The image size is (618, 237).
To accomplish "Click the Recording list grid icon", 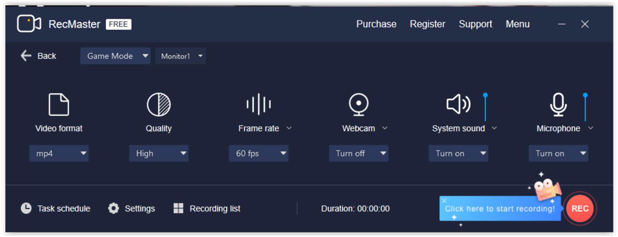I will [178, 208].
